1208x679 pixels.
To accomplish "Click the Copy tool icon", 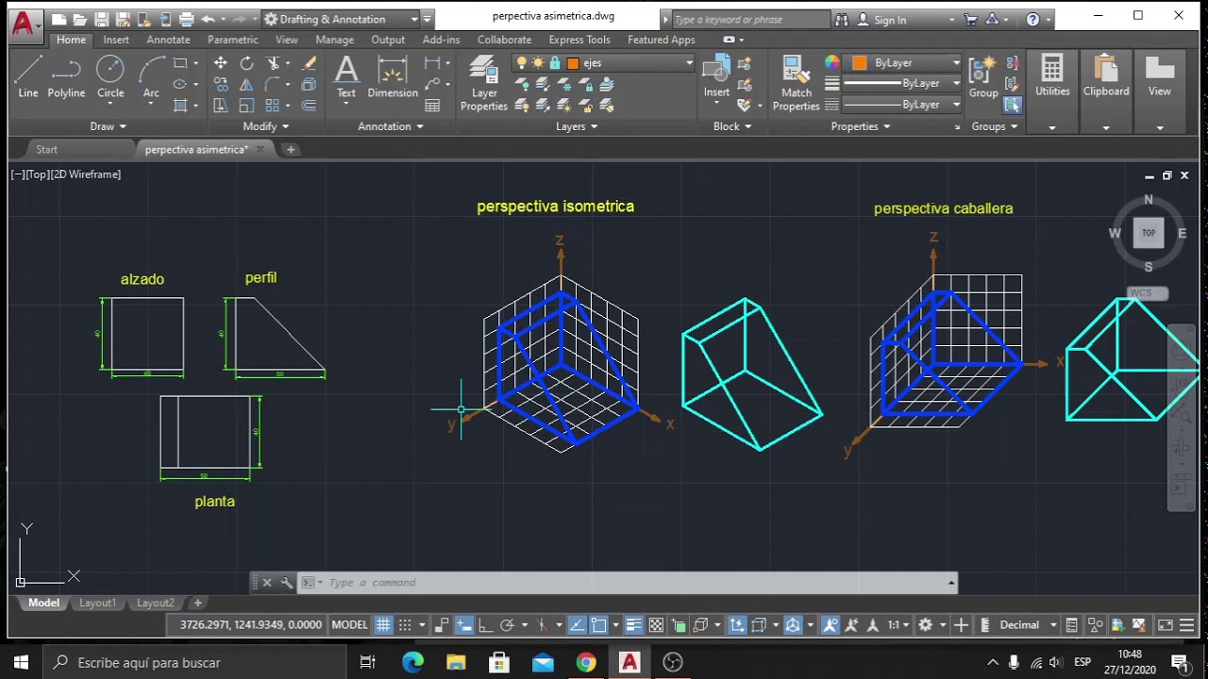I will [221, 84].
